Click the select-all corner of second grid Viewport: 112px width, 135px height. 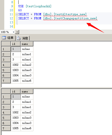pos(6,91)
